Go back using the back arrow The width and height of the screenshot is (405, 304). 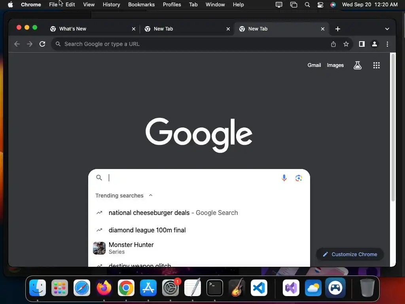tap(17, 44)
